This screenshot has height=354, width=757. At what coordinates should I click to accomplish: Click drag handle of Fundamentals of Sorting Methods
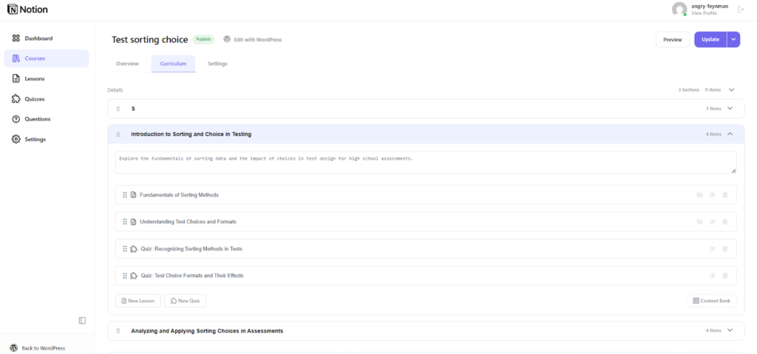click(125, 195)
